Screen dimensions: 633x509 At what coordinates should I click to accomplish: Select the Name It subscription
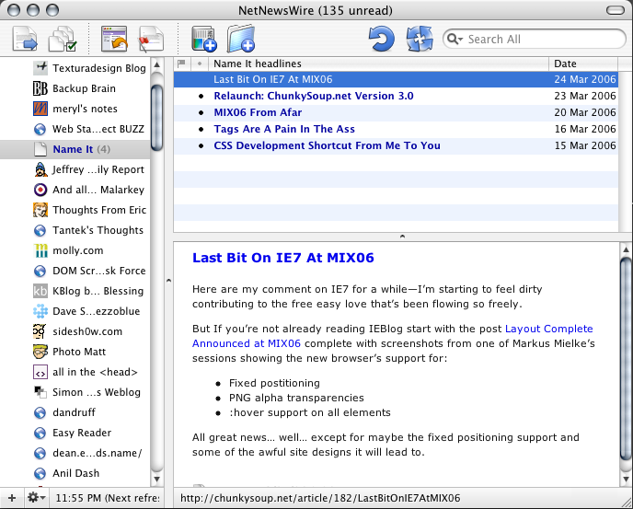coord(75,149)
